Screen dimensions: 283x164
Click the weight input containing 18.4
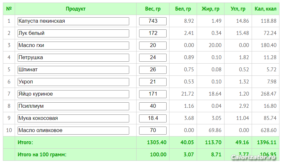[x=153, y=118]
